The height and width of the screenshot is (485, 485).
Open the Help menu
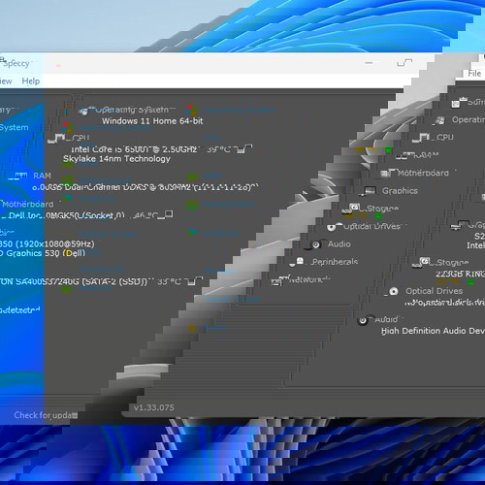click(31, 81)
